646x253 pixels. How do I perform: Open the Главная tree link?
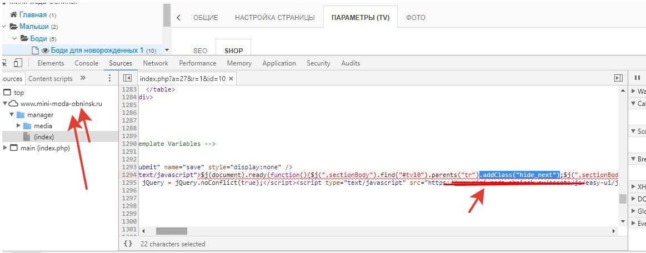pyautogui.click(x=33, y=15)
